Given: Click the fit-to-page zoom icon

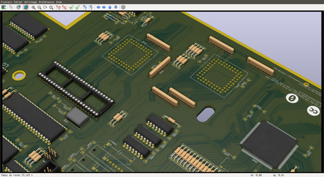Looking at the screenshot, I should pyautogui.click(x=51, y=8).
